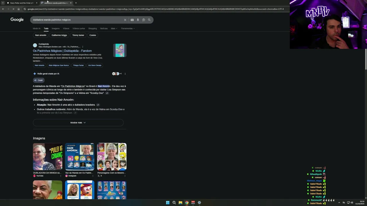Open options for the Instagram image result
This screenshot has height=206, width=367.
93,176
